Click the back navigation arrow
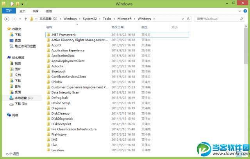 7,19
